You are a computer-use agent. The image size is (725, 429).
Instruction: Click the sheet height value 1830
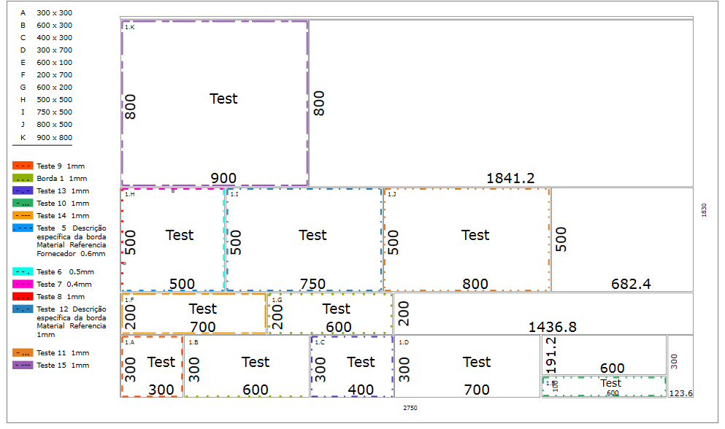[x=705, y=210]
